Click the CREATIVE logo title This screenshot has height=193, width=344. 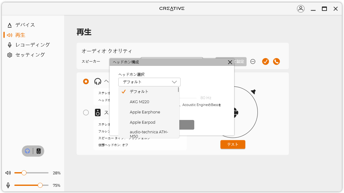click(x=172, y=8)
